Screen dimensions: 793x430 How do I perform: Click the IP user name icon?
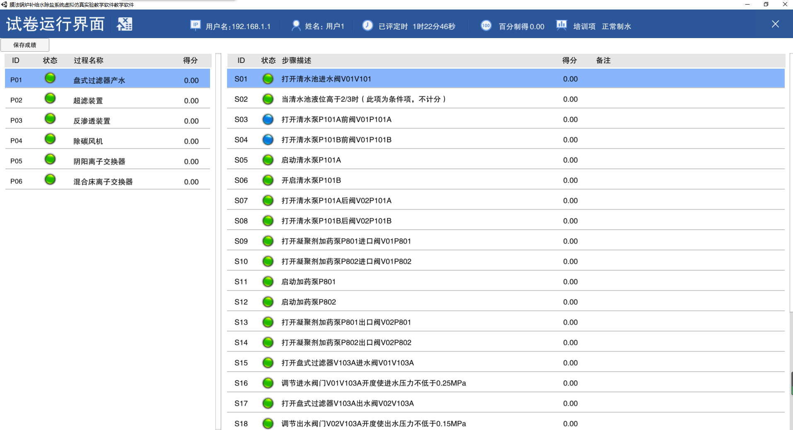[x=195, y=25]
